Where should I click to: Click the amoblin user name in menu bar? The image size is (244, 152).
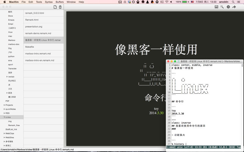coord(224,2)
